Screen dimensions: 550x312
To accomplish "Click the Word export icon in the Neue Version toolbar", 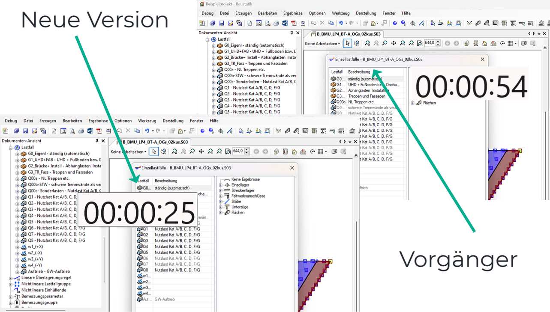I will pos(90,131).
